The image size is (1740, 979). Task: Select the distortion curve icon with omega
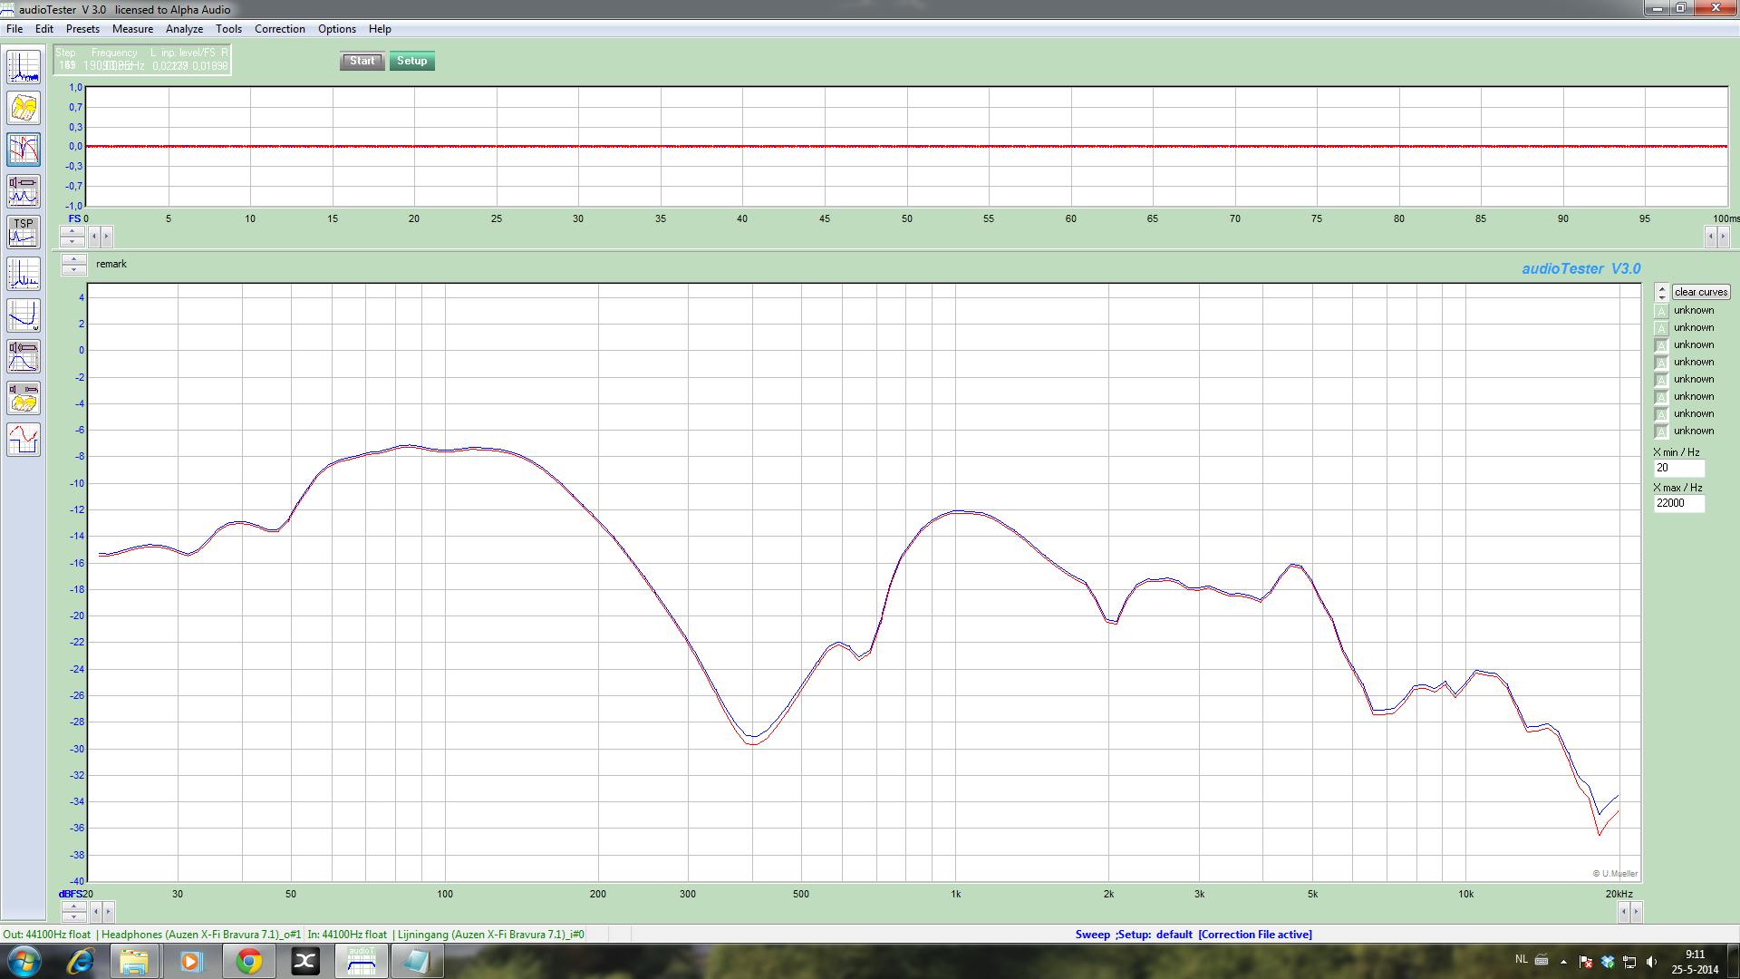coord(24,315)
